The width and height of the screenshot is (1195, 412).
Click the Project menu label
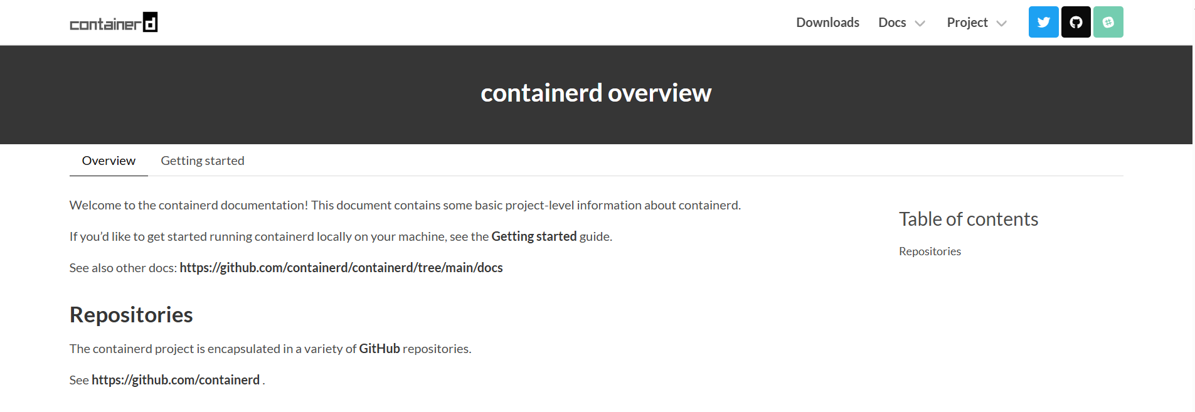pyautogui.click(x=967, y=23)
